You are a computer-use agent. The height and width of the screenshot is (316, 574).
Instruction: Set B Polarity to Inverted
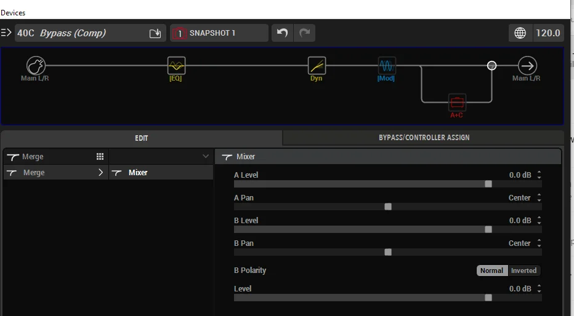(x=523, y=271)
